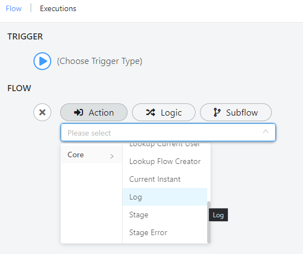The width and height of the screenshot is (303, 254).
Task: Open the Please select combo box
Action: pos(168,132)
